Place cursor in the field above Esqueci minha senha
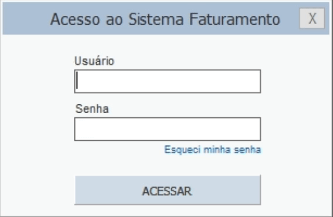The height and width of the screenshot is (217, 333). pyautogui.click(x=168, y=129)
